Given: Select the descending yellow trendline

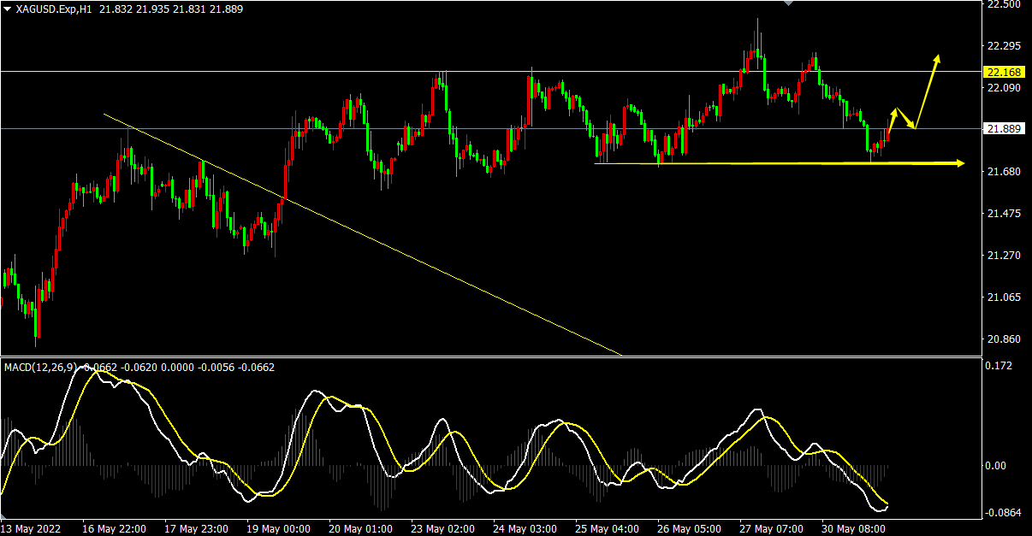Looking at the screenshot, I should 359,231.
